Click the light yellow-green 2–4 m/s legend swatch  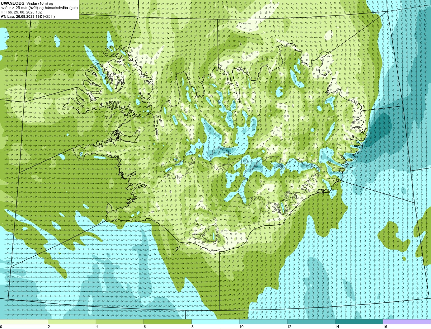pos(72,322)
